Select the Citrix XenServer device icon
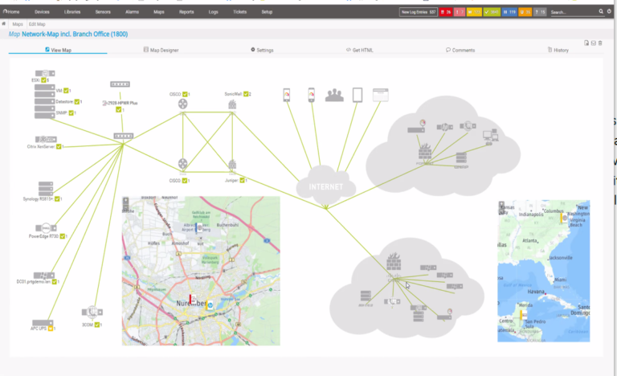Image resolution: width=617 pixels, height=376 pixels. (46, 139)
